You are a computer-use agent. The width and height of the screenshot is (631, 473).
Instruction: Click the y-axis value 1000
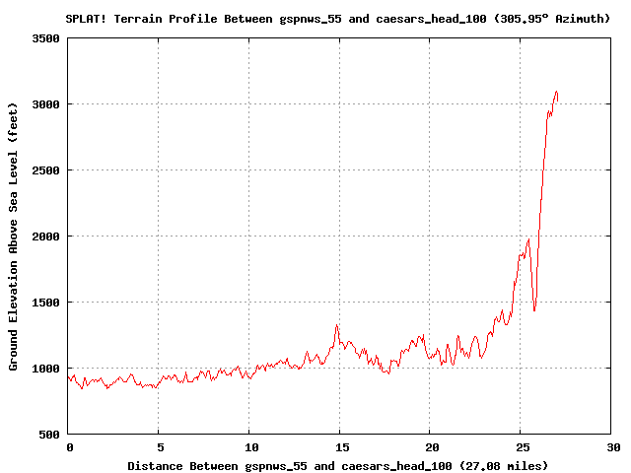[45, 369]
